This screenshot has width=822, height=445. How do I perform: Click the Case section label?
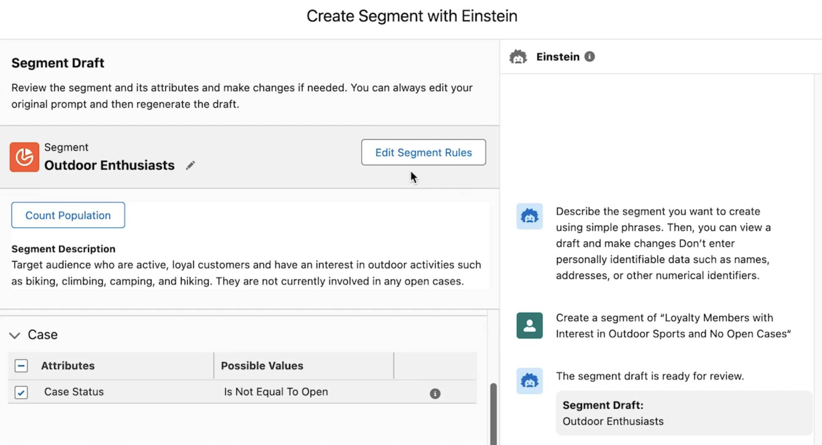pyautogui.click(x=42, y=334)
